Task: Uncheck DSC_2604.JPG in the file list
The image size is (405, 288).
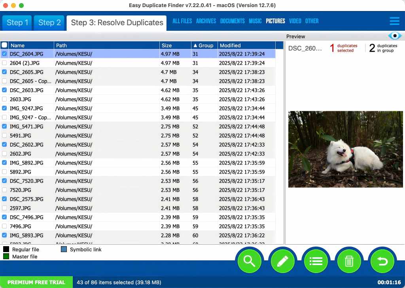Action: [4, 54]
